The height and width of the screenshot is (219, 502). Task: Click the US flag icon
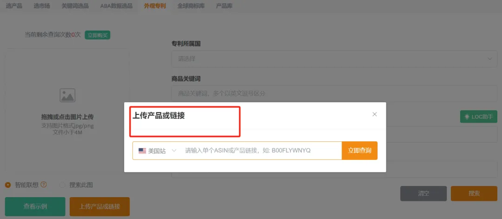coord(142,151)
